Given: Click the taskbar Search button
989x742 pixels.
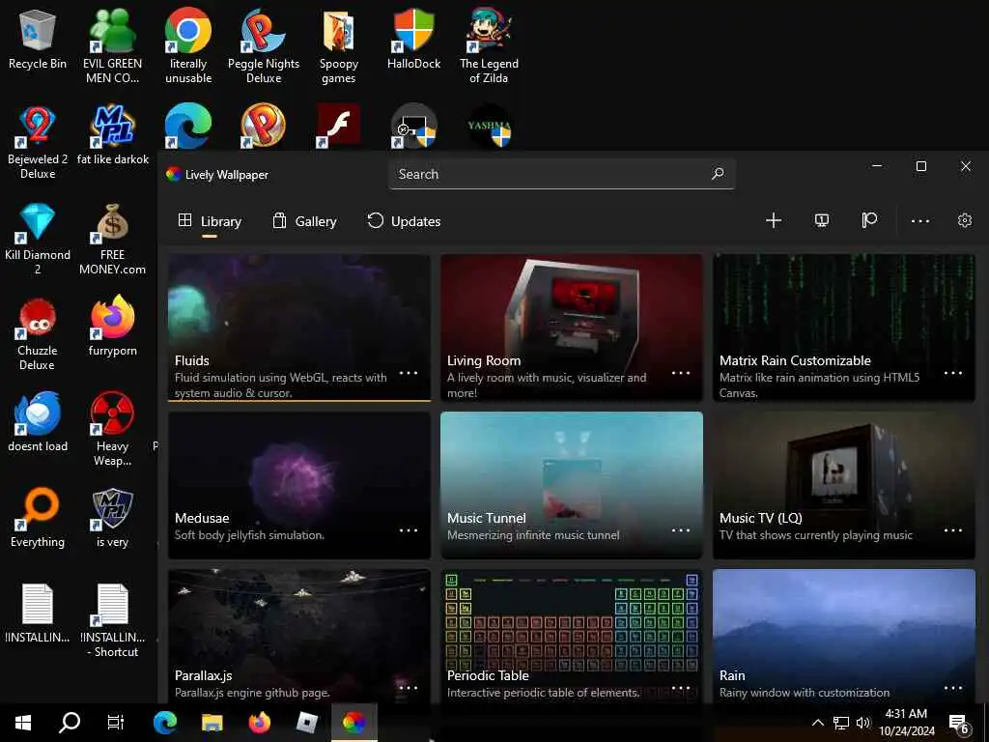Looking at the screenshot, I should (x=70, y=723).
